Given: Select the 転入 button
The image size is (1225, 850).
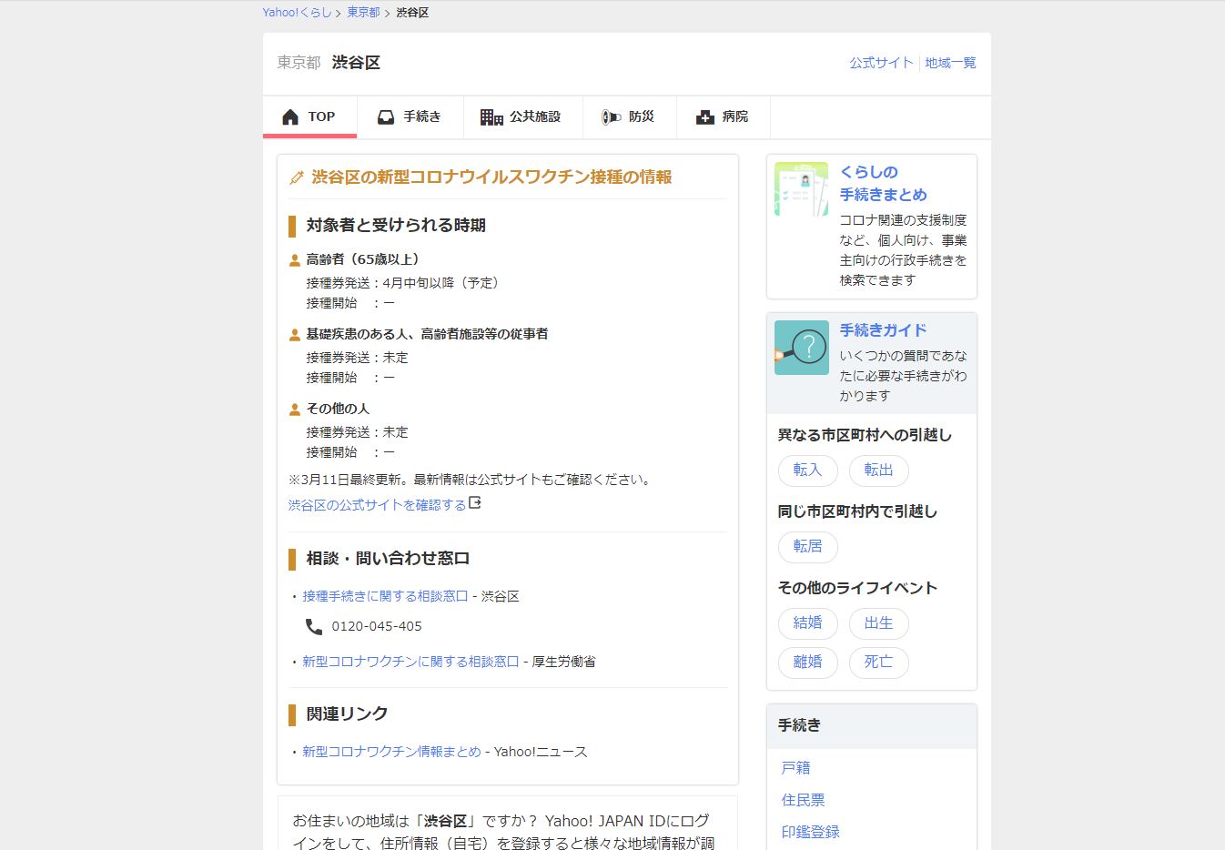Looking at the screenshot, I should point(807,471).
